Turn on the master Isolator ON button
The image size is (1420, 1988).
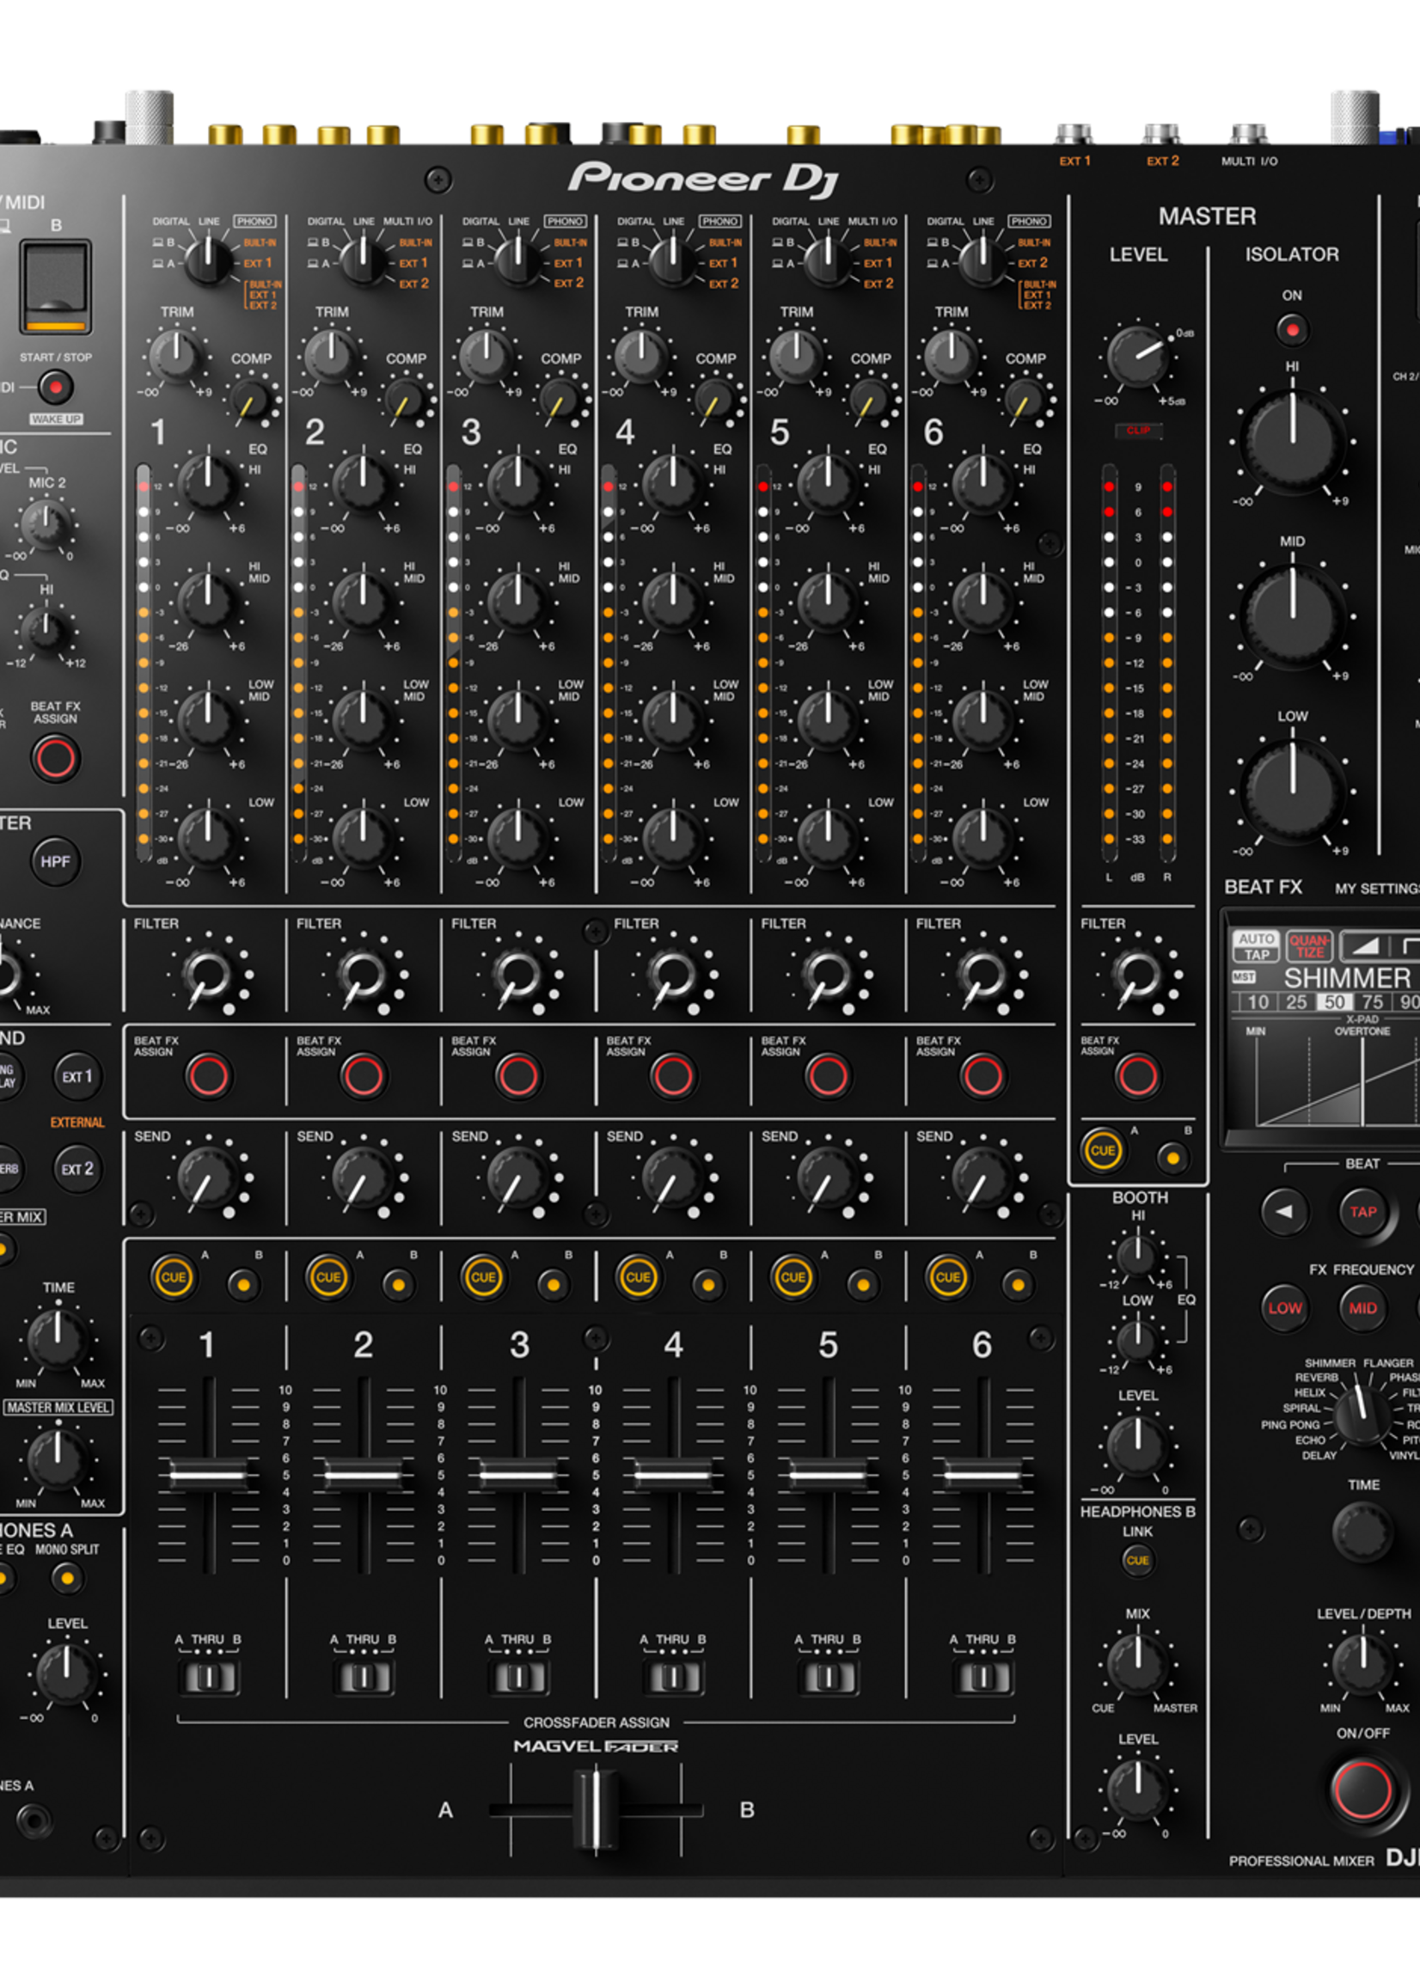coord(1291,329)
